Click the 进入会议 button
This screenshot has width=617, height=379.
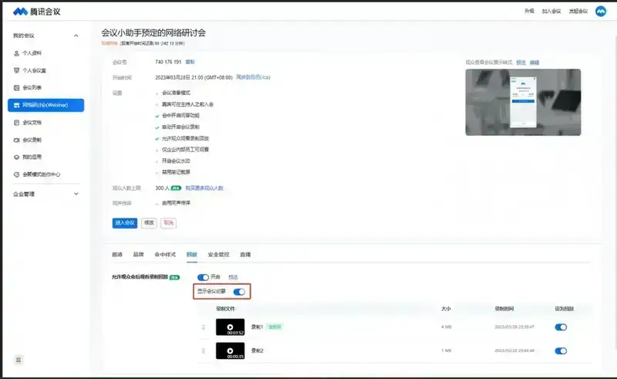click(x=125, y=223)
